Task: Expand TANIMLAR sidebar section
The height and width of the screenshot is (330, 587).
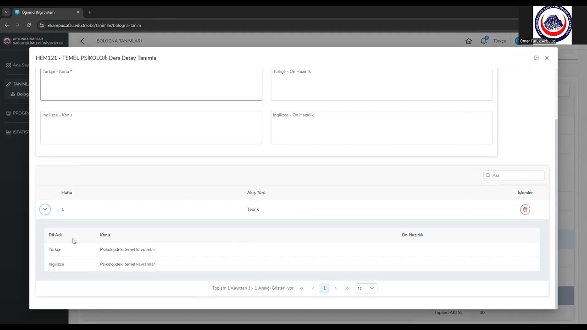Action: [x=18, y=84]
